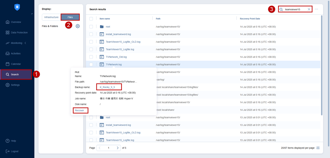Screen dimensions: 330x158
Task: Check the 13 Jul install_teamviewerd.log row
Action: pyautogui.click(x=91, y=125)
